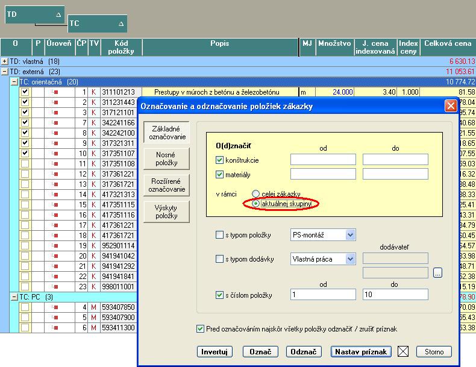
Task: Click the item number do field with 10
Action: pos(395,295)
